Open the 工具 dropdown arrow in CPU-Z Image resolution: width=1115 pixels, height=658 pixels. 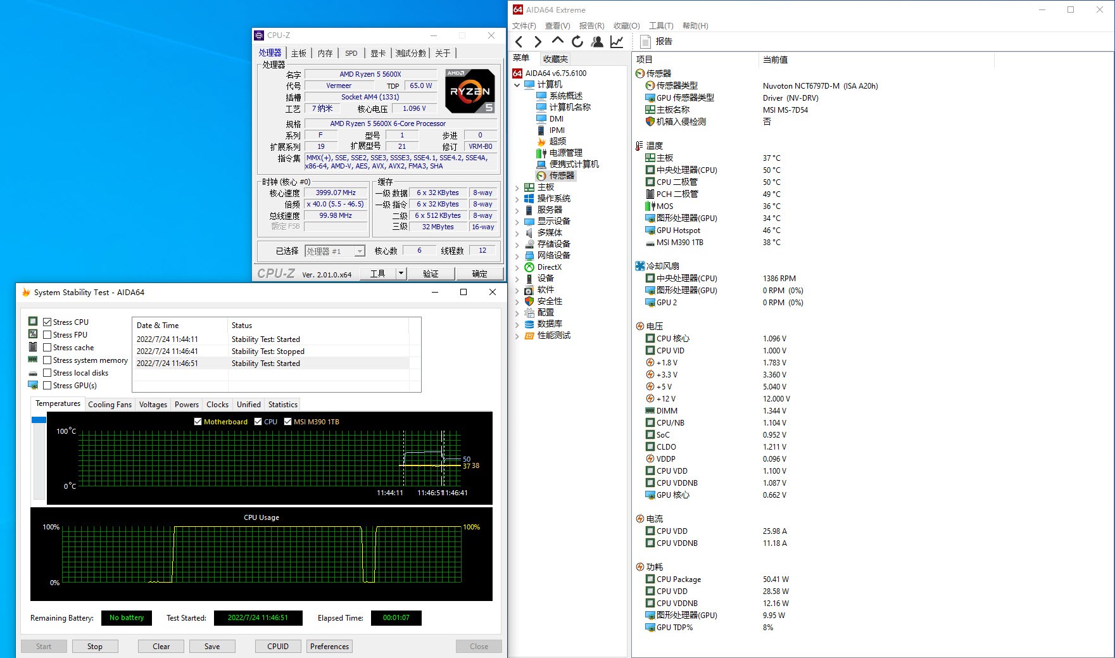coord(400,274)
